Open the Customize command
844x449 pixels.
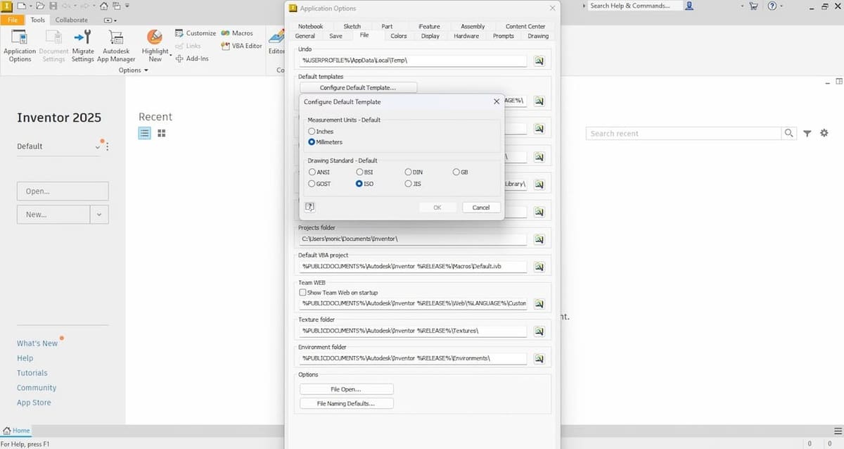pos(195,33)
